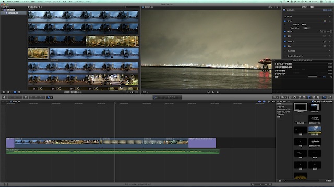
Task: Show the Music and Sound browser
Action: tap(300, 97)
